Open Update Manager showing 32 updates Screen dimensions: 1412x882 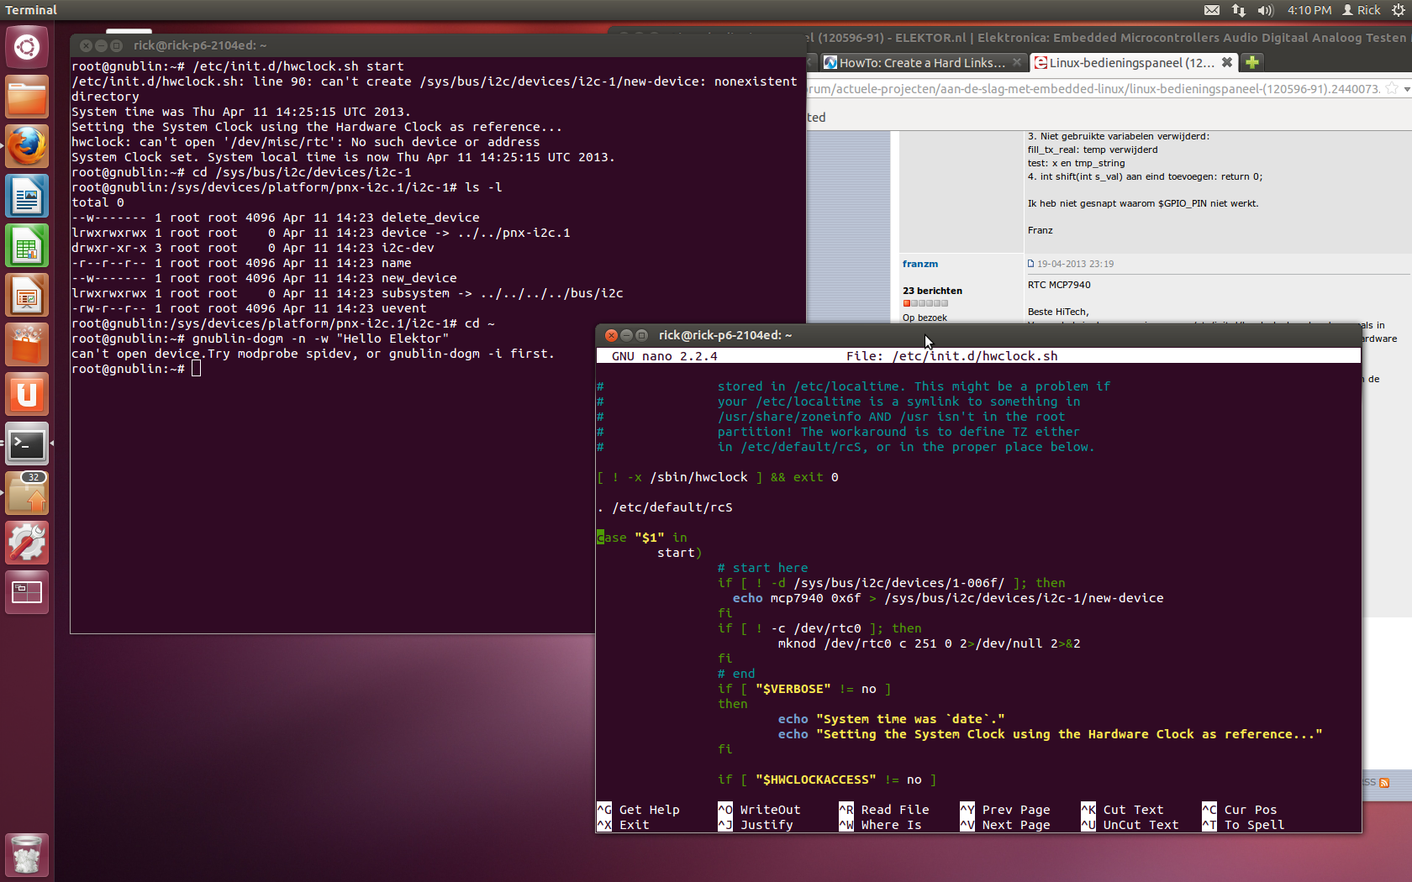tap(27, 493)
